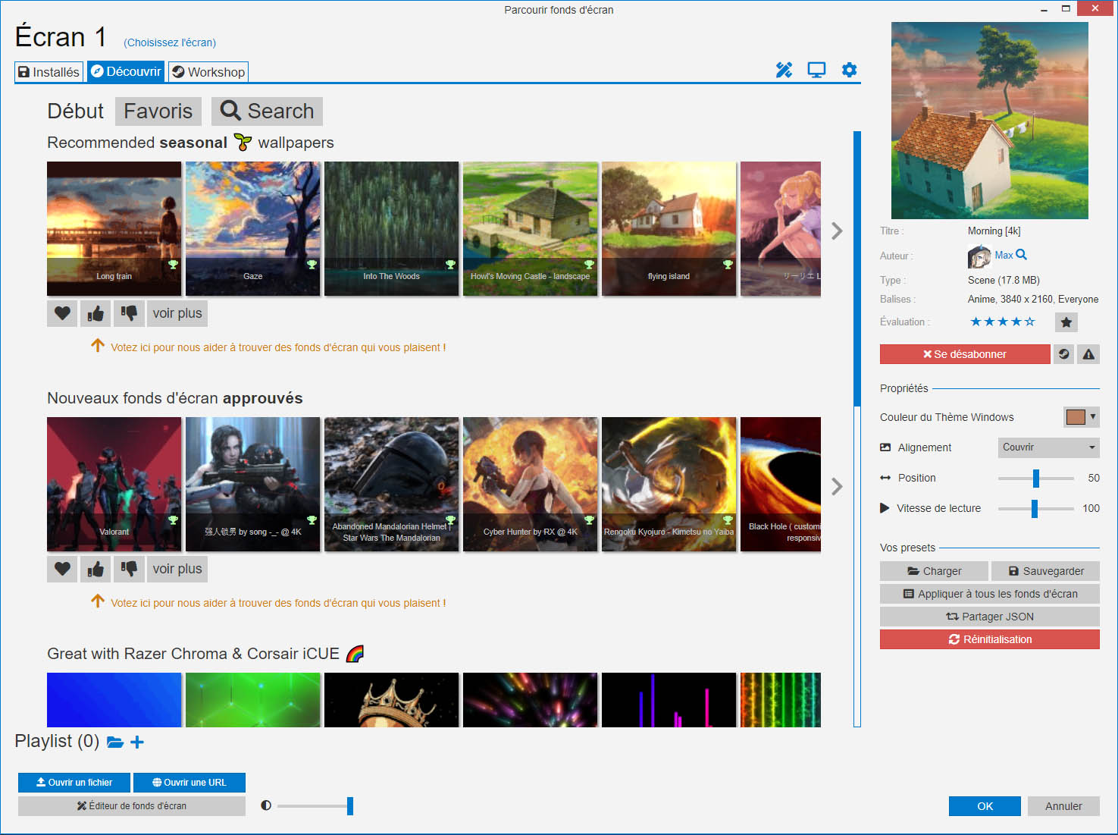
Task: Click the author avatar of Max
Action: pyautogui.click(x=979, y=256)
